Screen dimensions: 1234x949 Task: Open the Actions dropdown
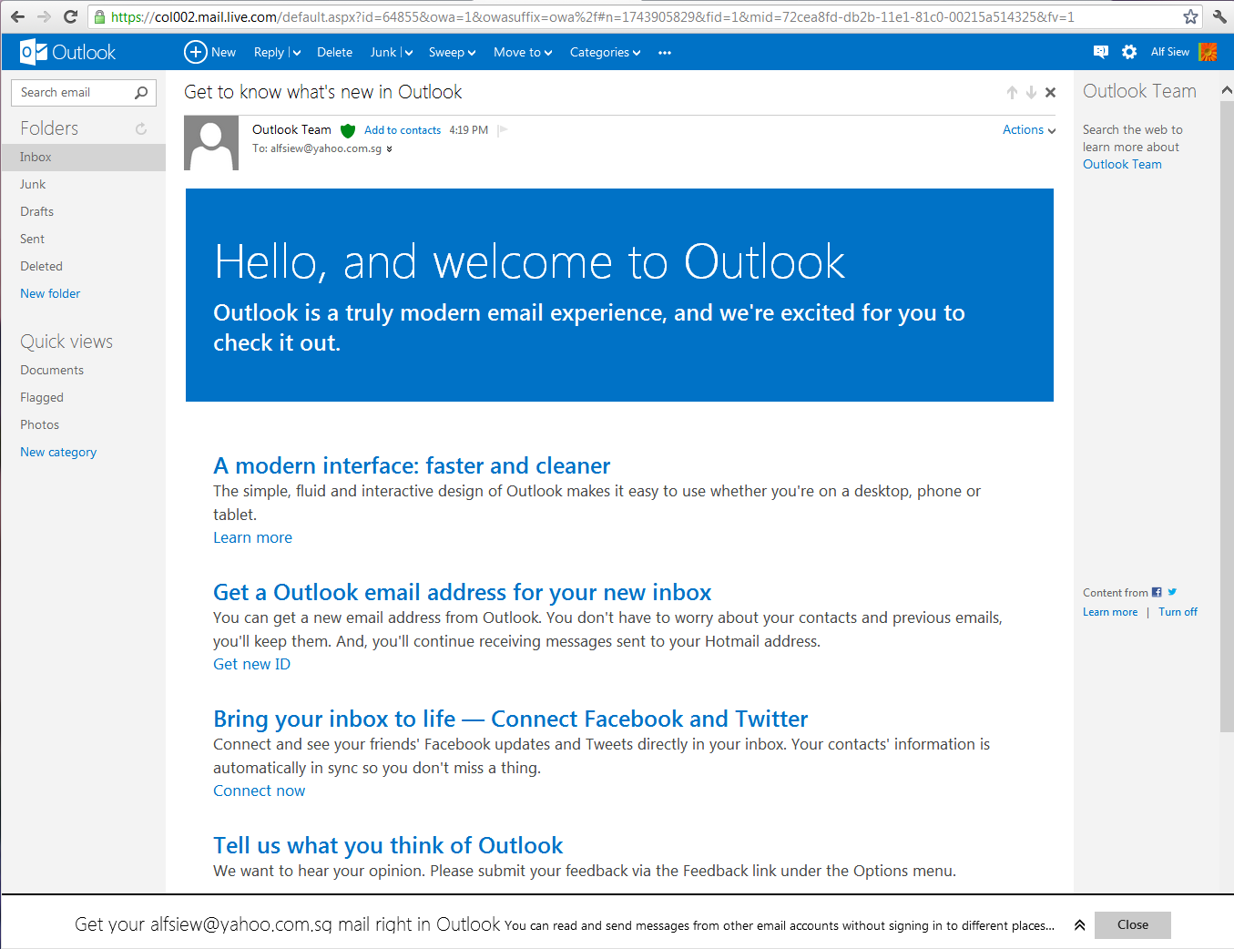(x=1029, y=130)
